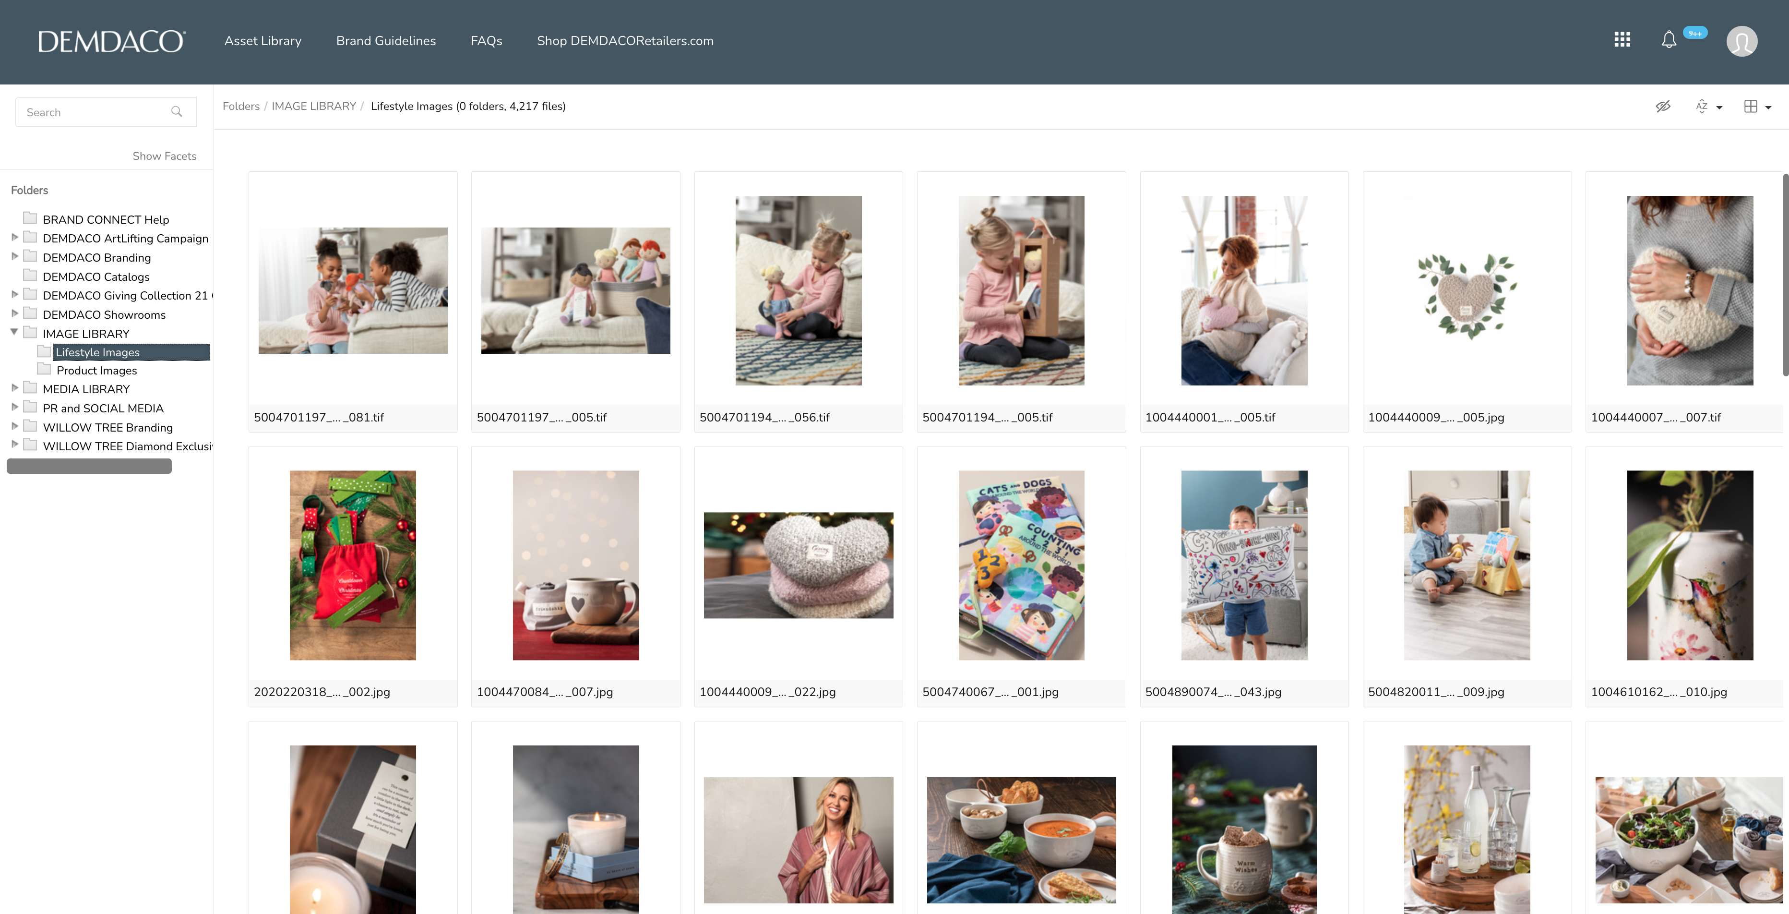Screen dimensions: 1789x914
Task: Select the Product Images tree item
Action: [x=96, y=370]
